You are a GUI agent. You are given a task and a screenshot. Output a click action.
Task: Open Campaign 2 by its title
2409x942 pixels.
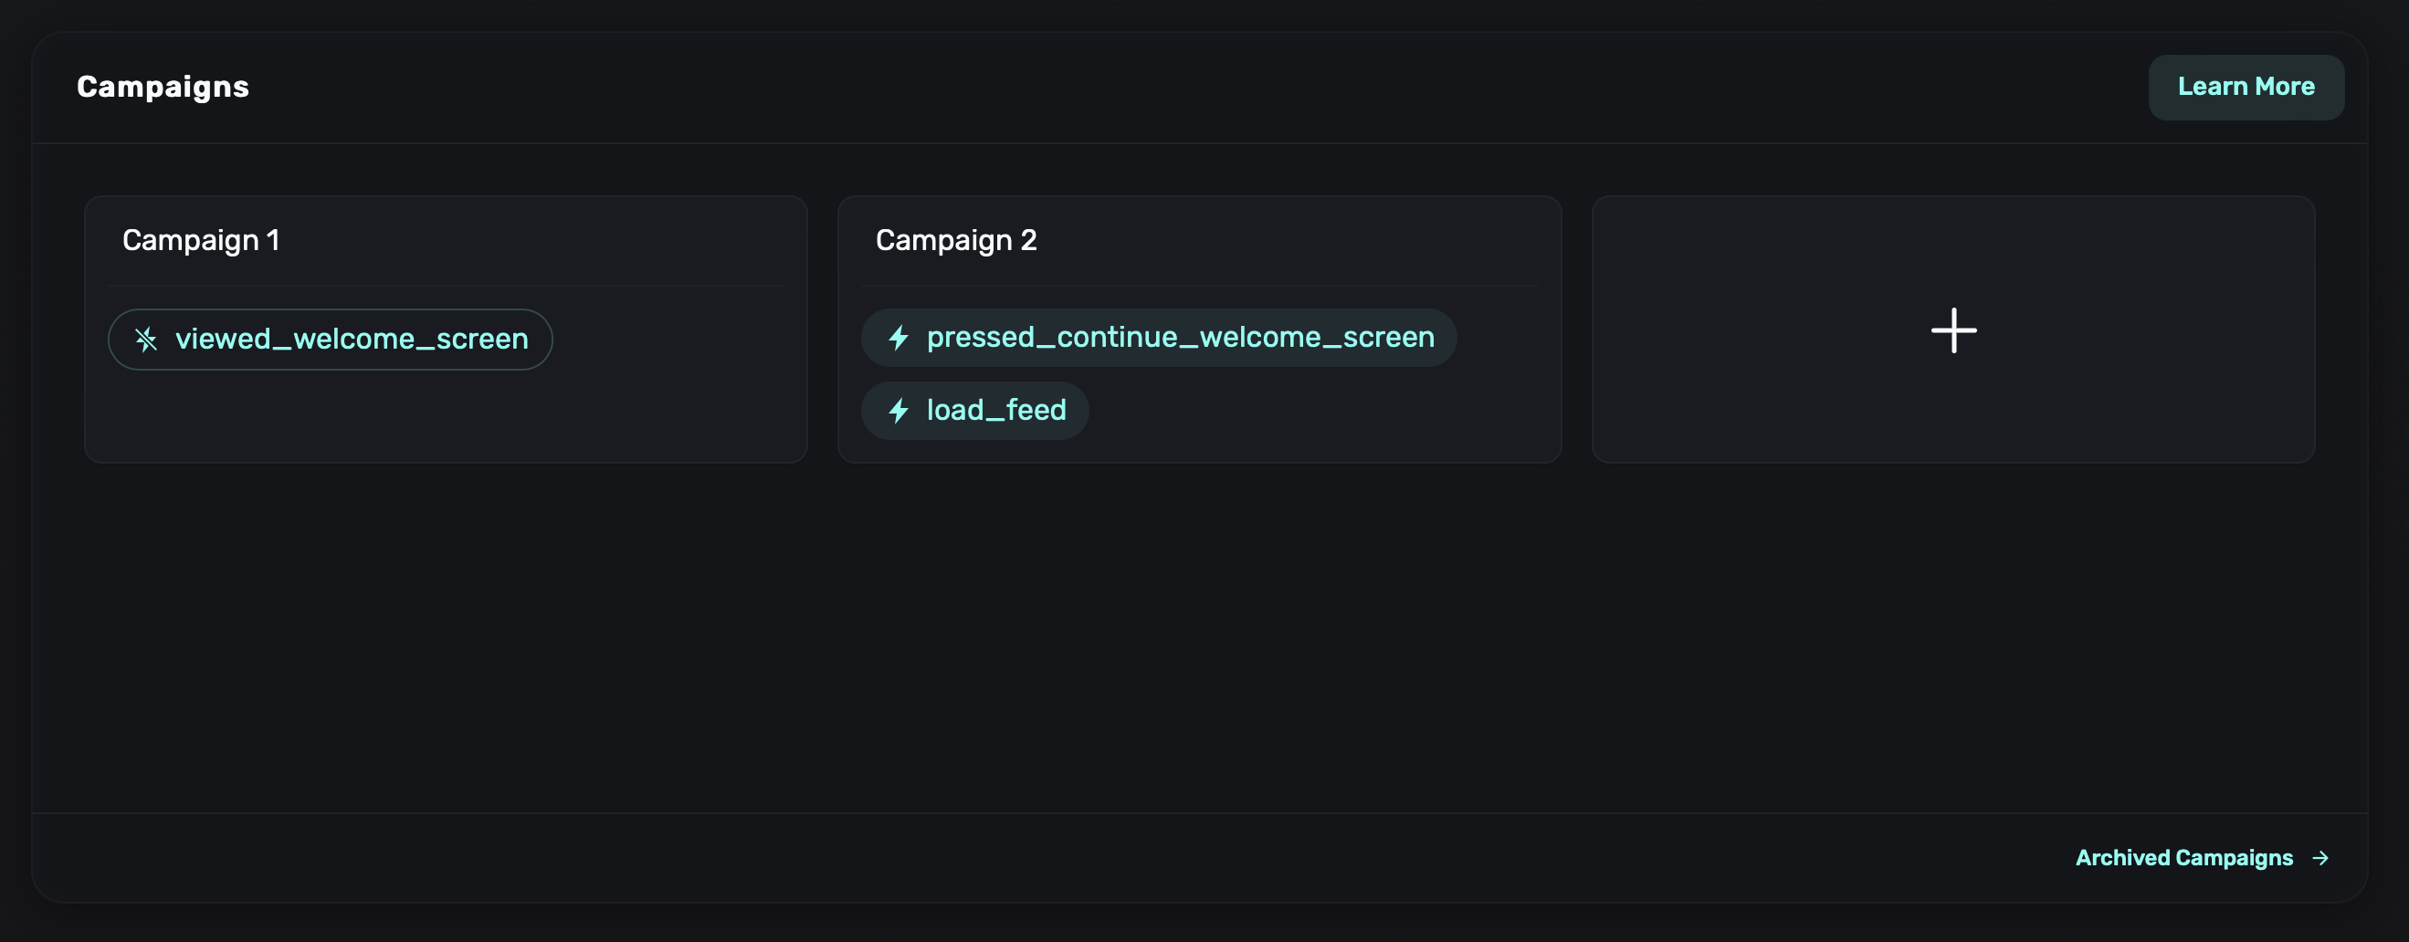click(956, 240)
